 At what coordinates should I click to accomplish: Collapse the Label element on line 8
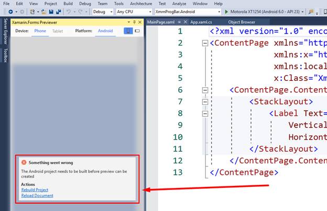click(x=205, y=114)
